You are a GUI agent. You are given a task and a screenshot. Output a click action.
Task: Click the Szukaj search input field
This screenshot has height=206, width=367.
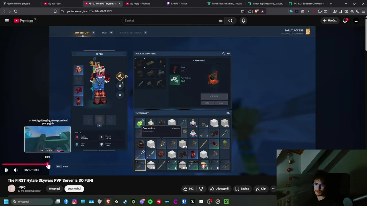171,21
